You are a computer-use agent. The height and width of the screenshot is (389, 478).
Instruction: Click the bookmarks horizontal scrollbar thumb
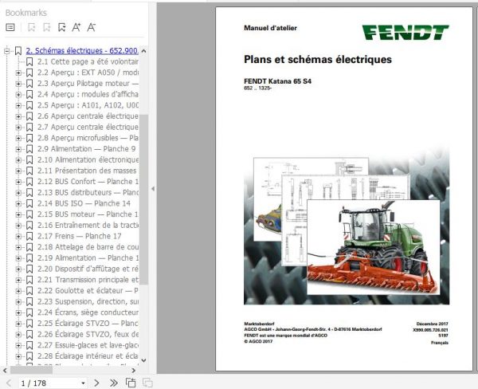click(x=31, y=371)
